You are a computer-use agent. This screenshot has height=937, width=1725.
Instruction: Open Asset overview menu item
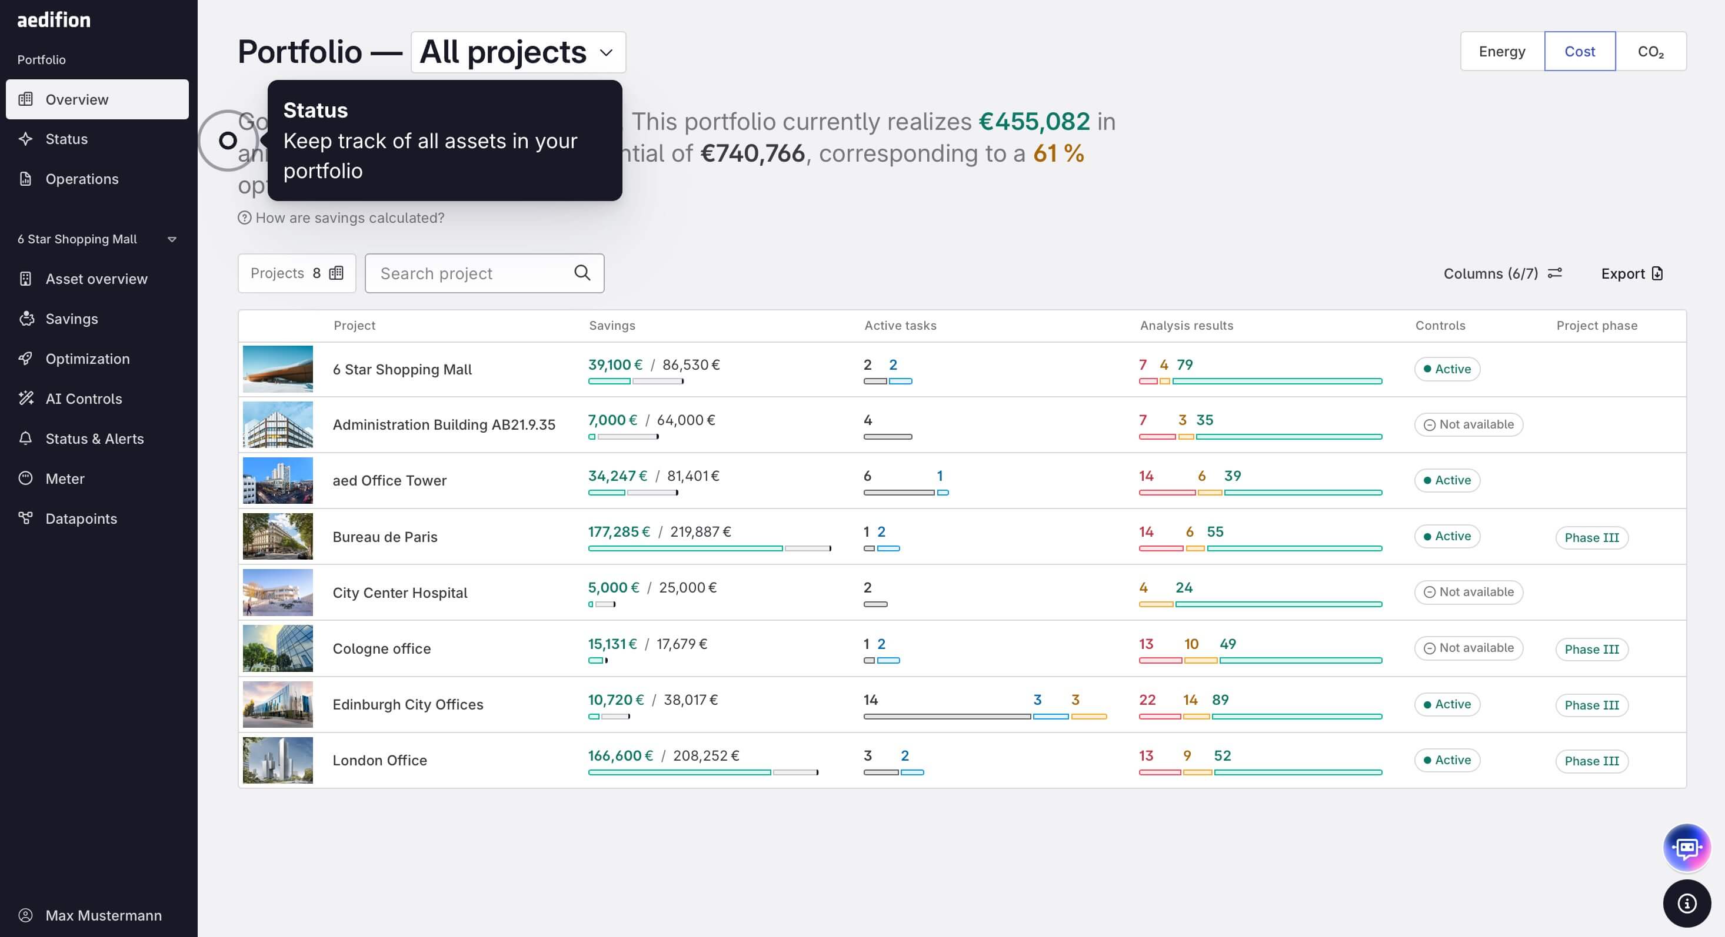coord(97,279)
